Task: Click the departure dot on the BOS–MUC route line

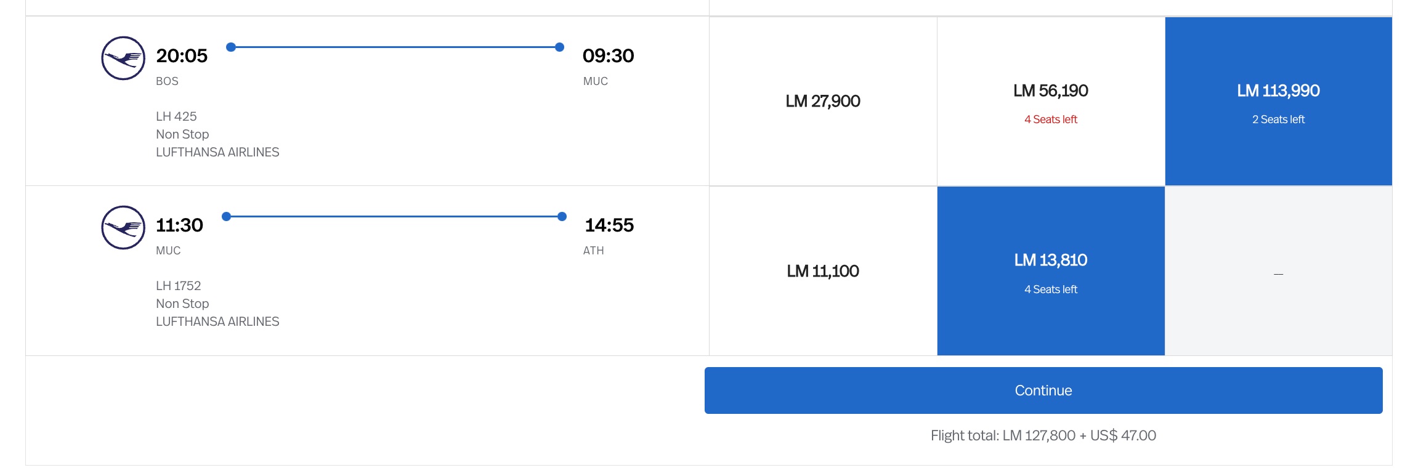Action: click(x=231, y=47)
